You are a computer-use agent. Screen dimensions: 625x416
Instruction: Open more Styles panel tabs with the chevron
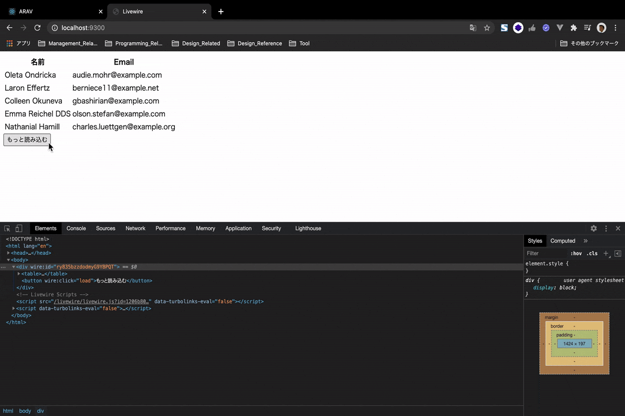585,240
